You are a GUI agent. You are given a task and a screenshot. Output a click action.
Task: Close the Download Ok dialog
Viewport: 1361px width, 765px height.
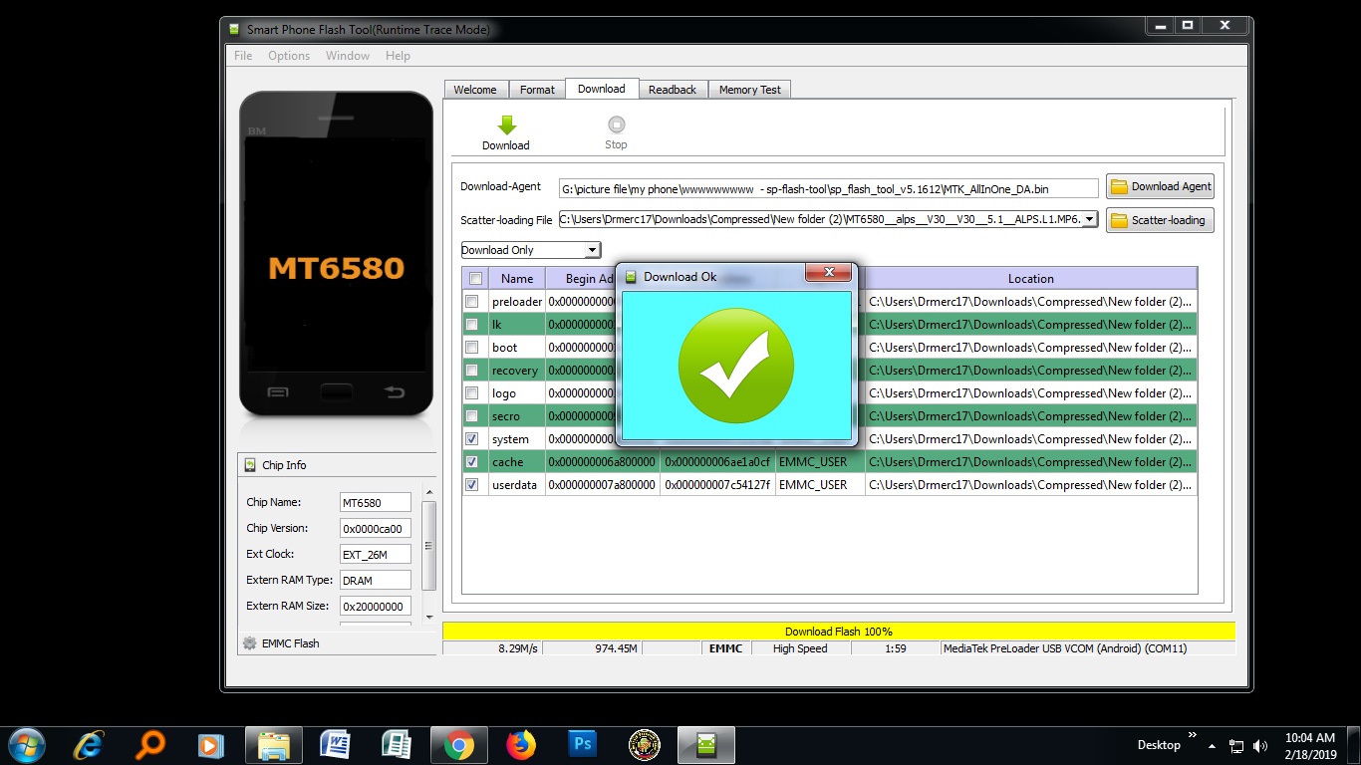[829, 272]
